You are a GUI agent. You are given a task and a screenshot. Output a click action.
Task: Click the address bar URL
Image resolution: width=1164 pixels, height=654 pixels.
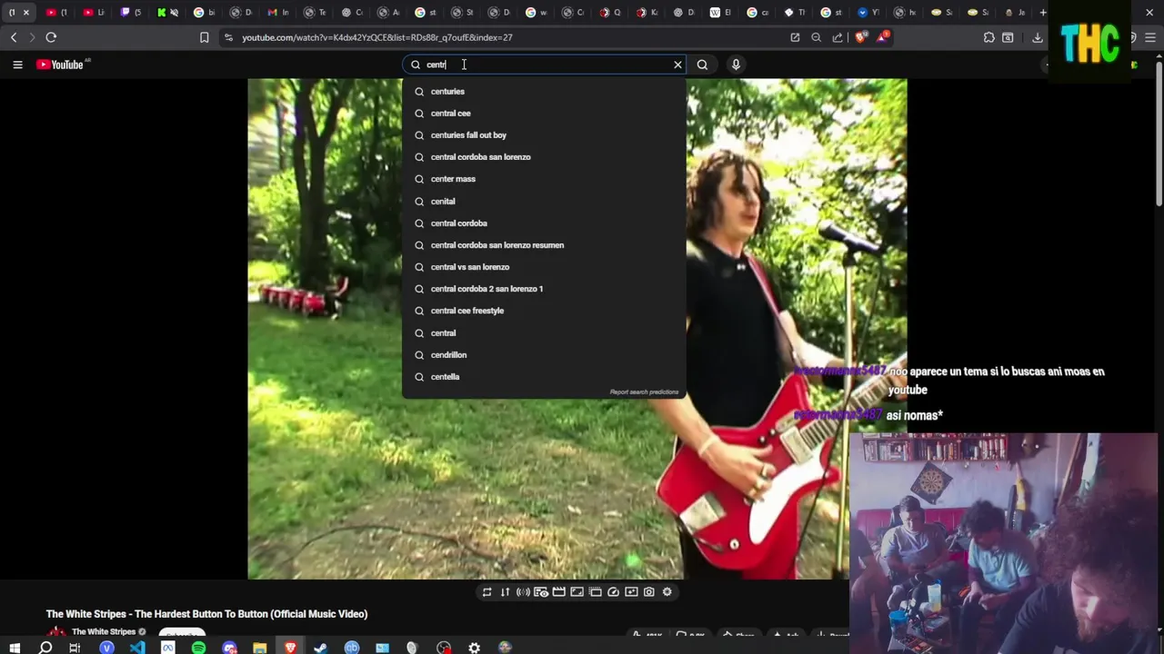pyautogui.click(x=376, y=37)
